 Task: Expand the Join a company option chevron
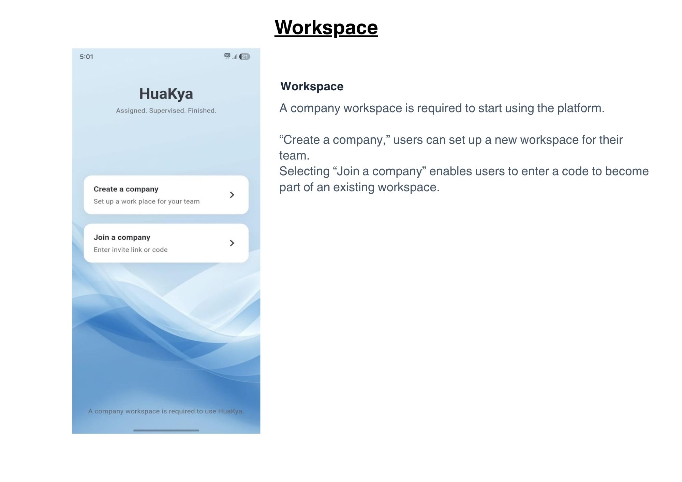(232, 243)
